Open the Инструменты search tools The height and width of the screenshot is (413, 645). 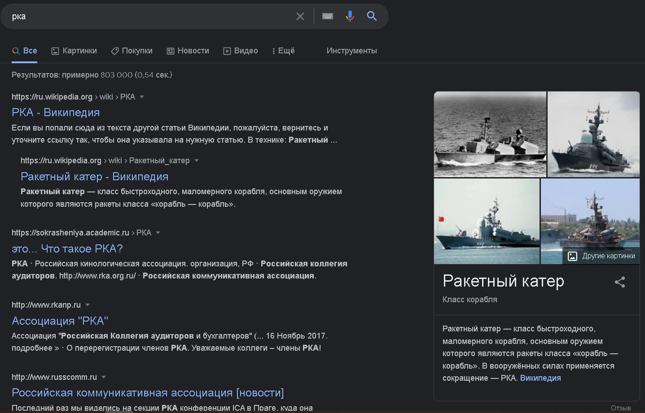pos(352,51)
